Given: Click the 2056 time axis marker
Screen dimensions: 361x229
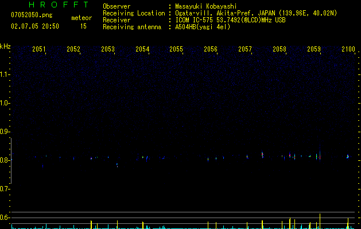Looking at the screenshot, I should (211, 49).
